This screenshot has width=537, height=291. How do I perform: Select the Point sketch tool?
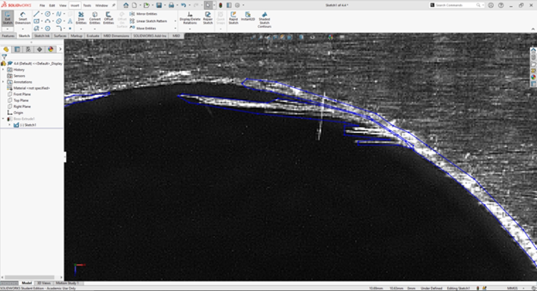tap(70, 29)
